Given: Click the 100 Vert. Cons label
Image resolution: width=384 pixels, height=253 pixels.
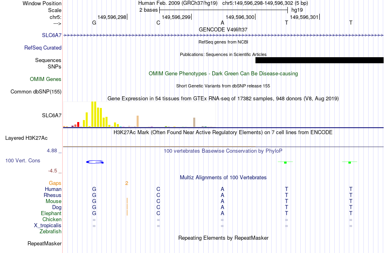Looking at the screenshot, I should (23, 160).
